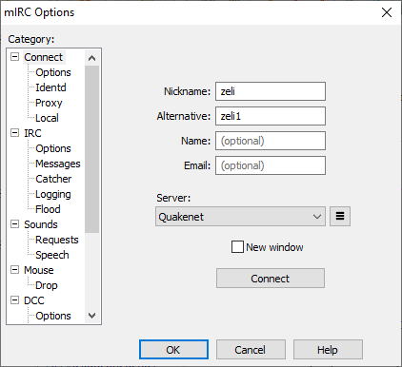This screenshot has height=367, width=402.
Task: Collapse the DCC category
Action: coord(14,300)
